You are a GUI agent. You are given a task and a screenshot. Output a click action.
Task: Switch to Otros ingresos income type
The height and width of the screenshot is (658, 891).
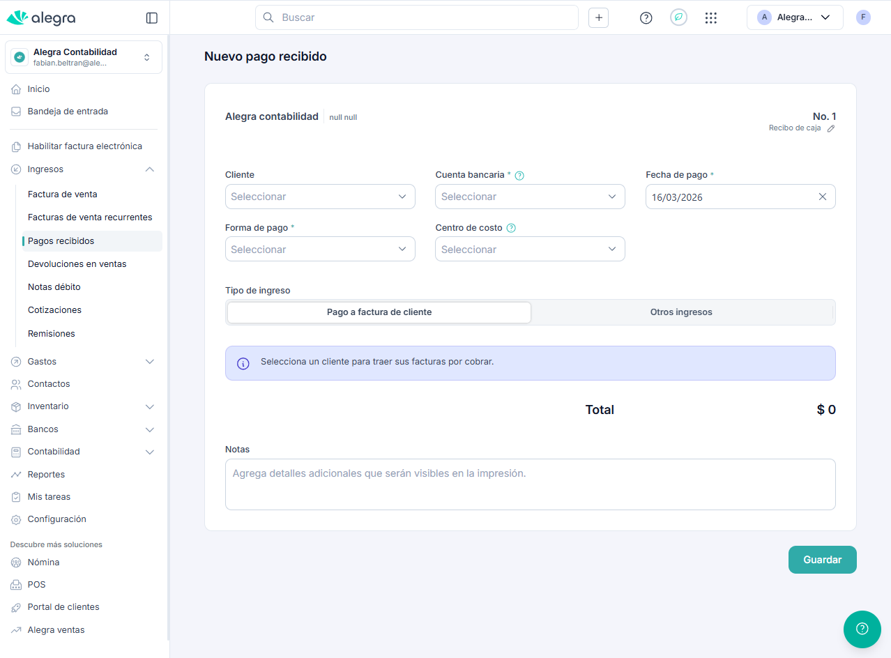point(680,312)
